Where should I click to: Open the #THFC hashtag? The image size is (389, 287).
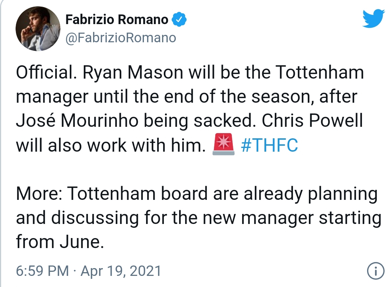point(269,146)
